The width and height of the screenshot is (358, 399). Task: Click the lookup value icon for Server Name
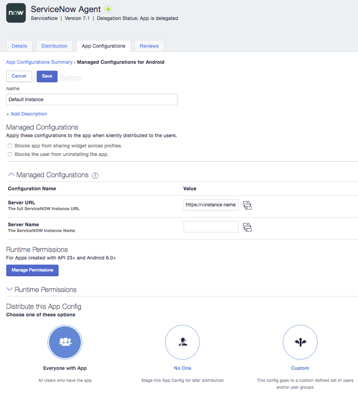(247, 227)
